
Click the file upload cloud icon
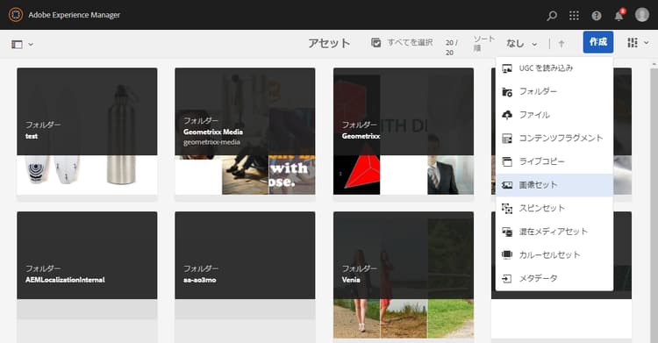click(x=507, y=115)
